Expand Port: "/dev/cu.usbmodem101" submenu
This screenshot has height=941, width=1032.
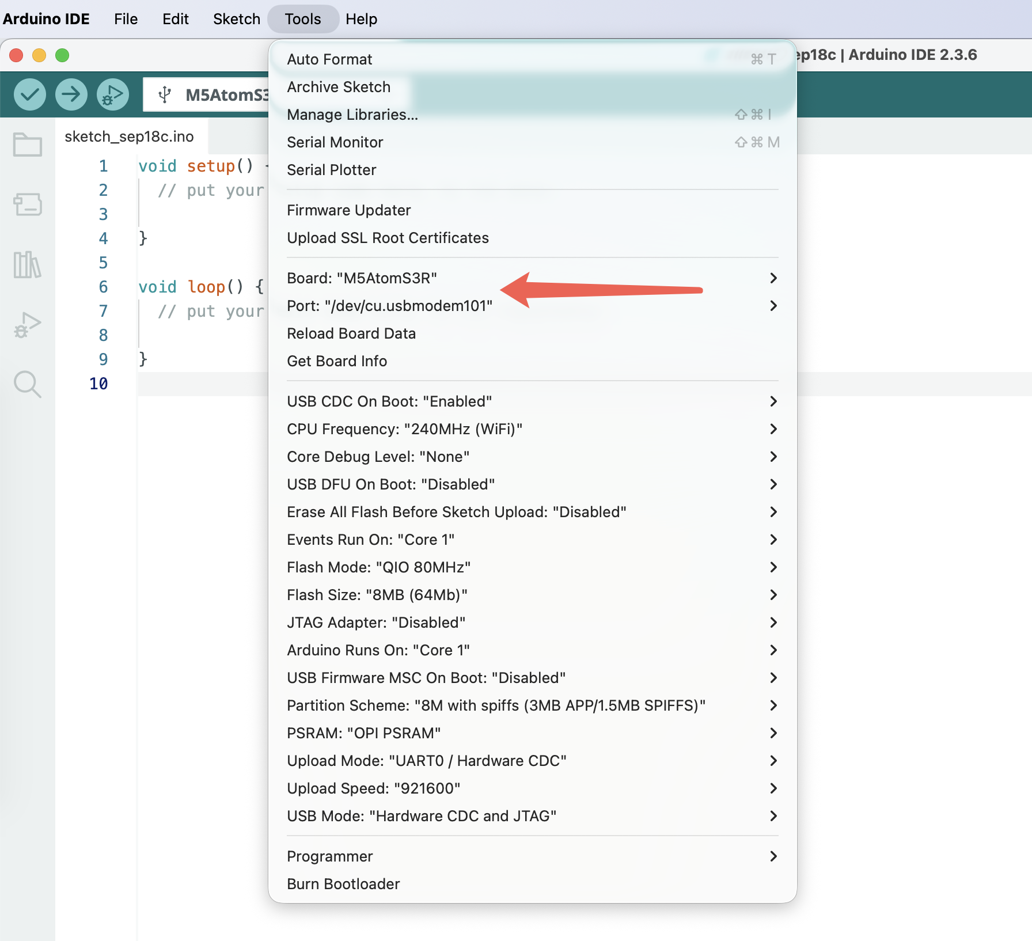(533, 306)
